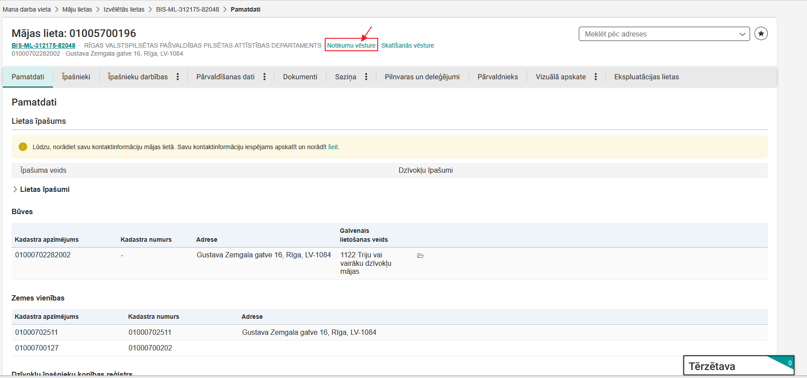Open Īpašnieku darbības three-dot menu

coord(178,77)
